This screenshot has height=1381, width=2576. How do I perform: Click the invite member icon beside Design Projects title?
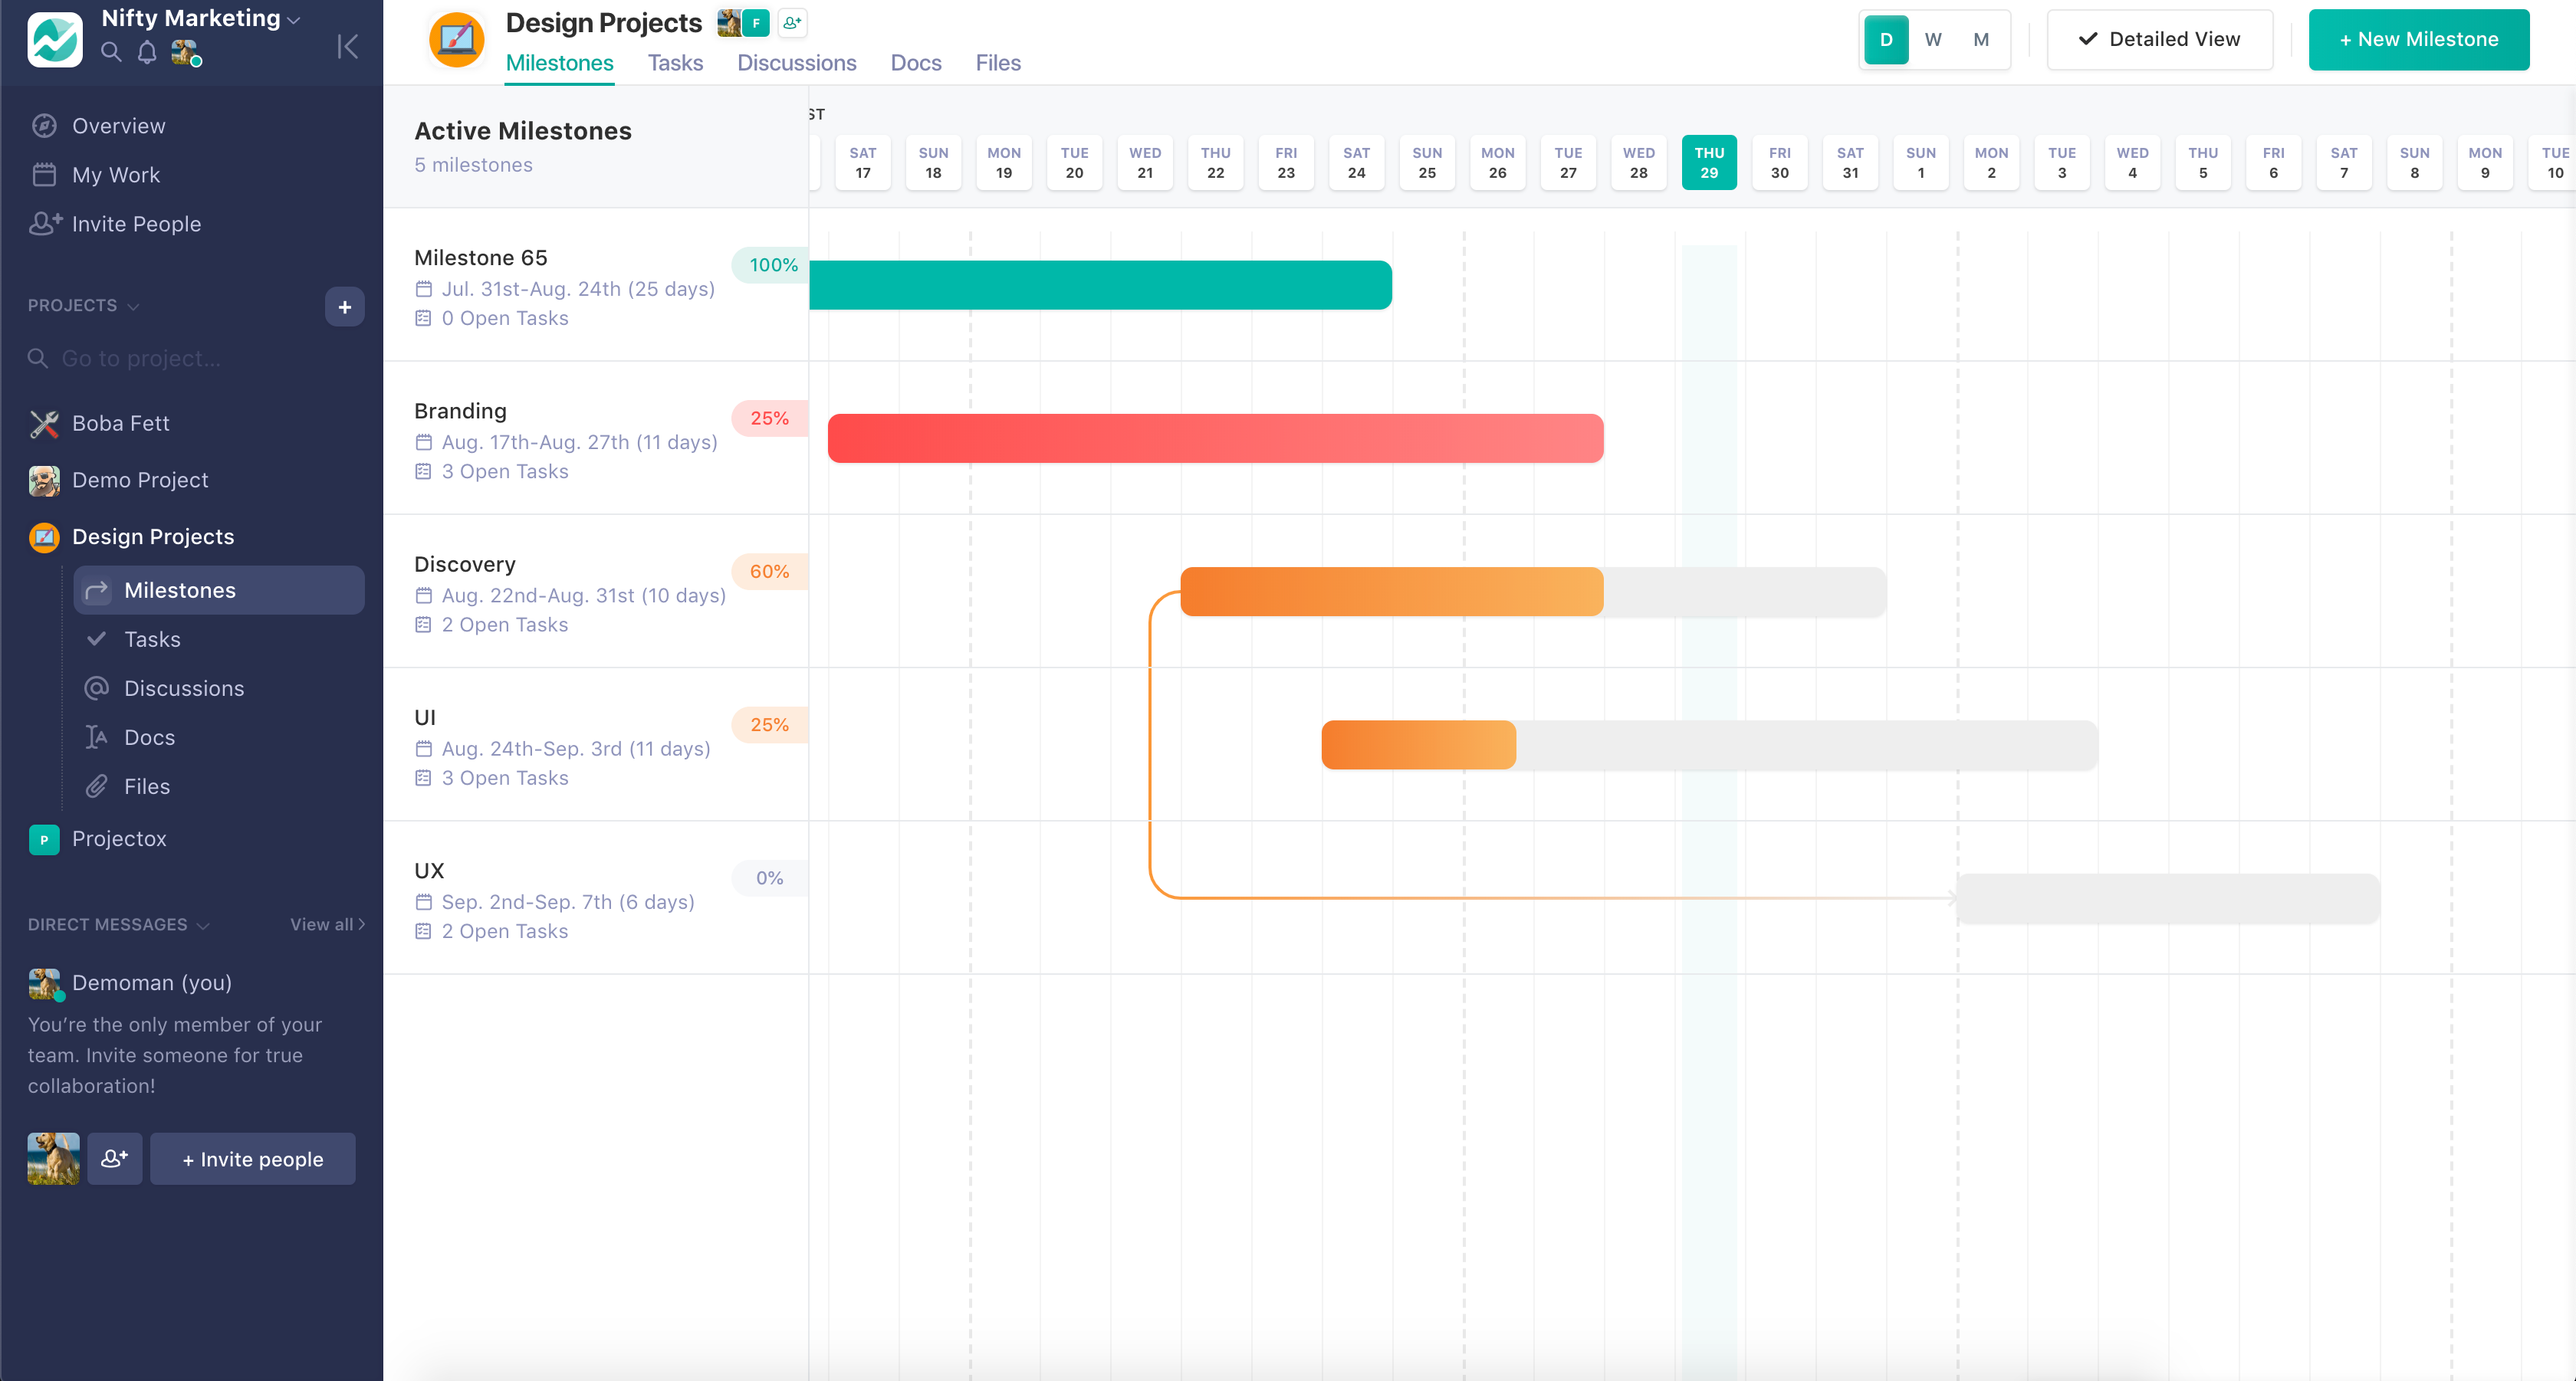[x=792, y=22]
